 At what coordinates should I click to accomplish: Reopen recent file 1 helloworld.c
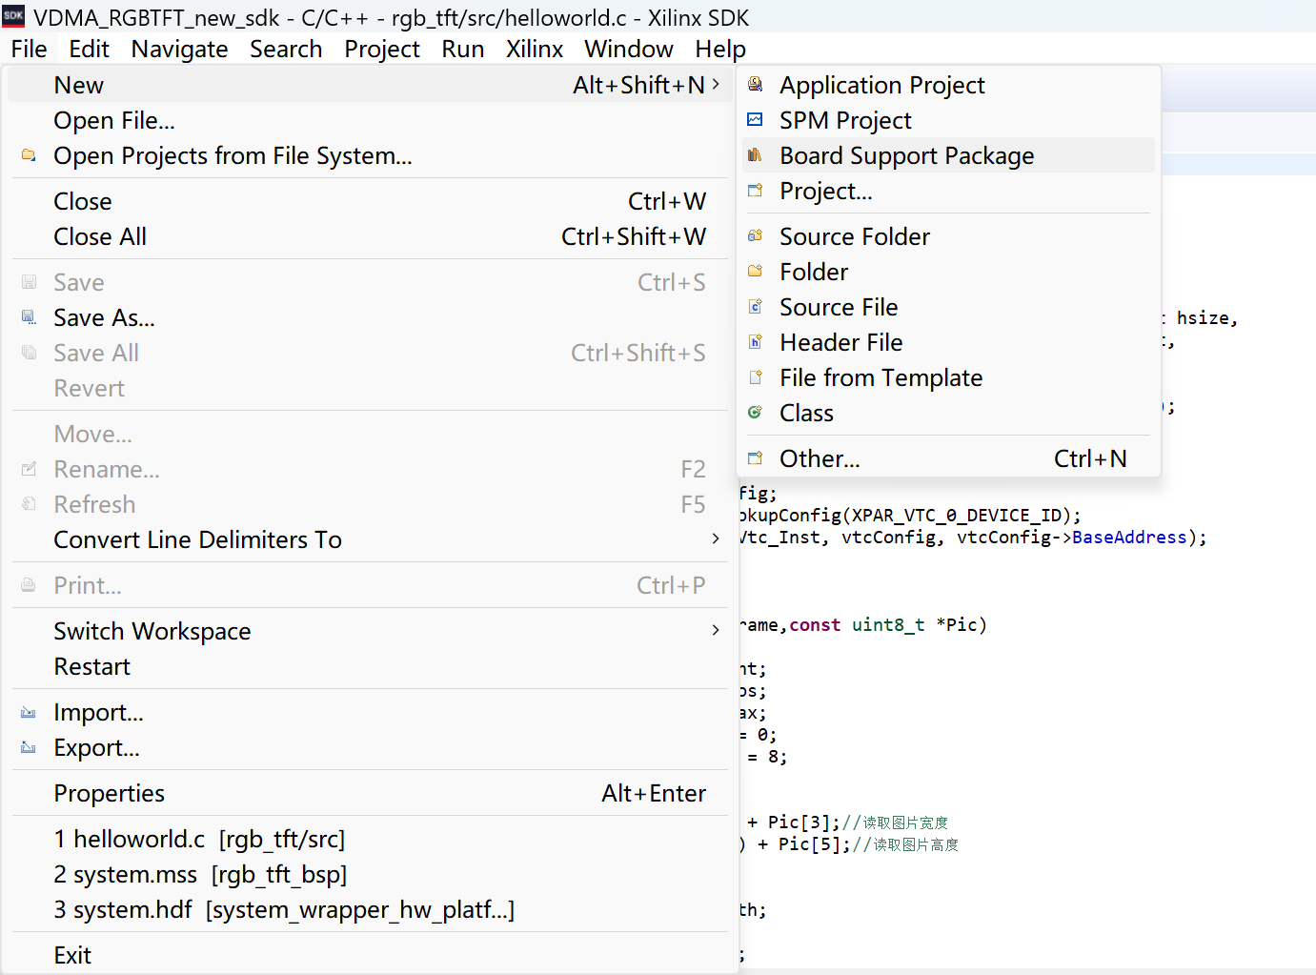pos(370,839)
